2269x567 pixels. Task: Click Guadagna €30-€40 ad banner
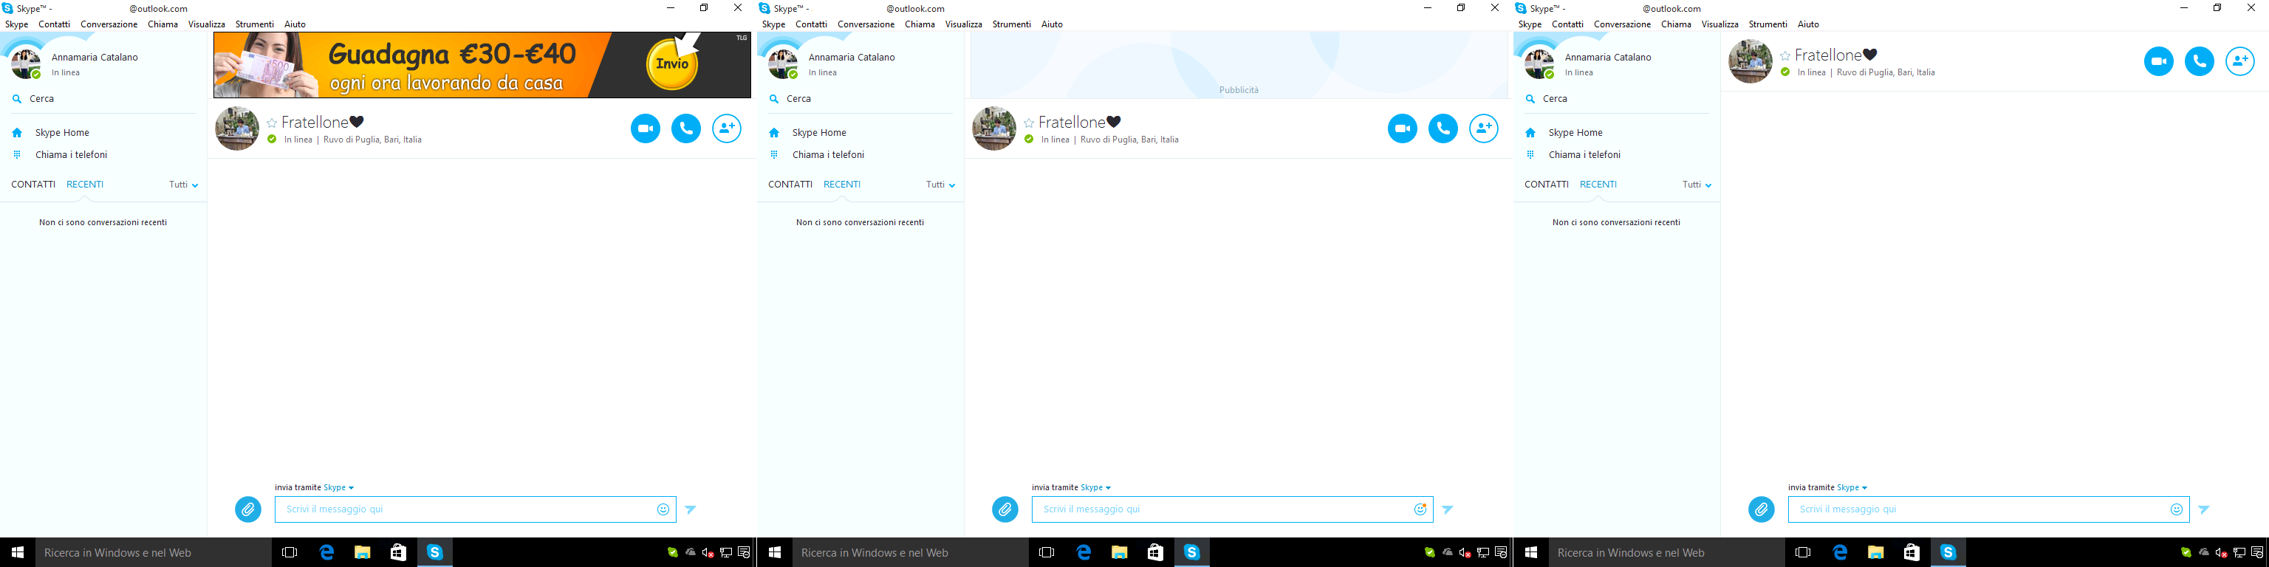pyautogui.click(x=482, y=65)
